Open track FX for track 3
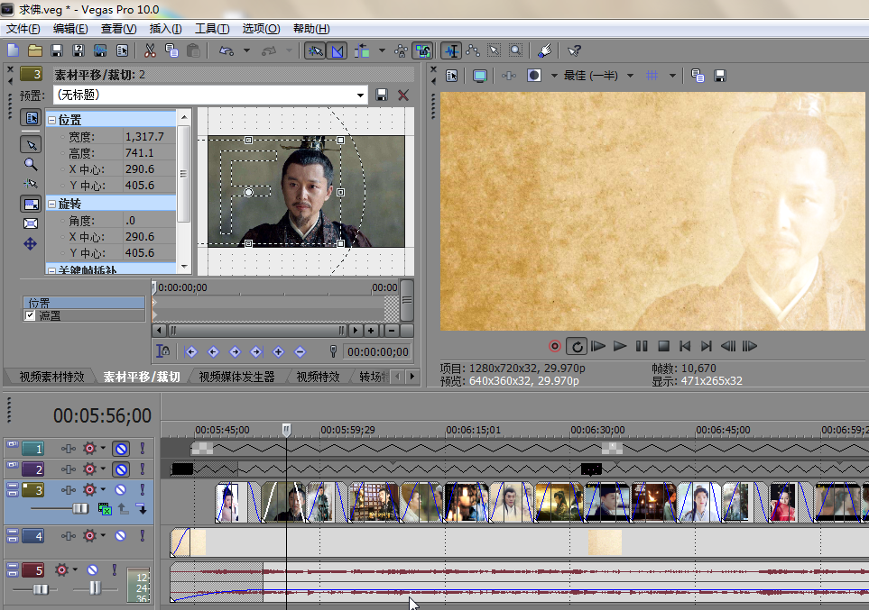Viewport: 869px width, 610px height. [89, 490]
